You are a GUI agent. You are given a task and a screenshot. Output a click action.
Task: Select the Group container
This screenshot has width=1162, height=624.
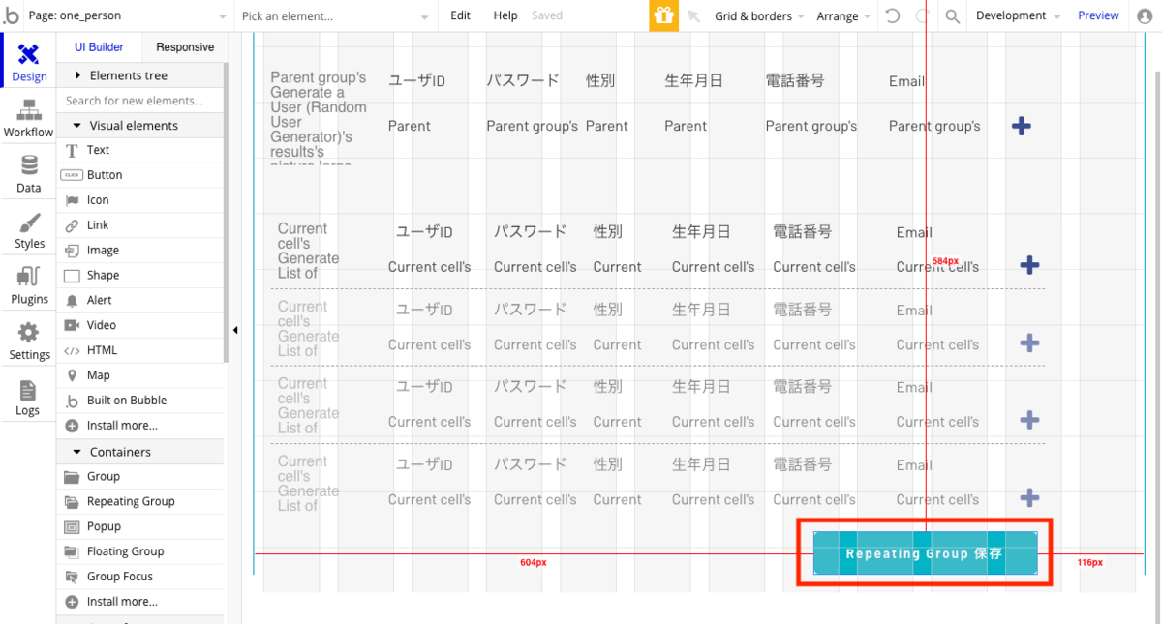pyautogui.click(x=140, y=477)
